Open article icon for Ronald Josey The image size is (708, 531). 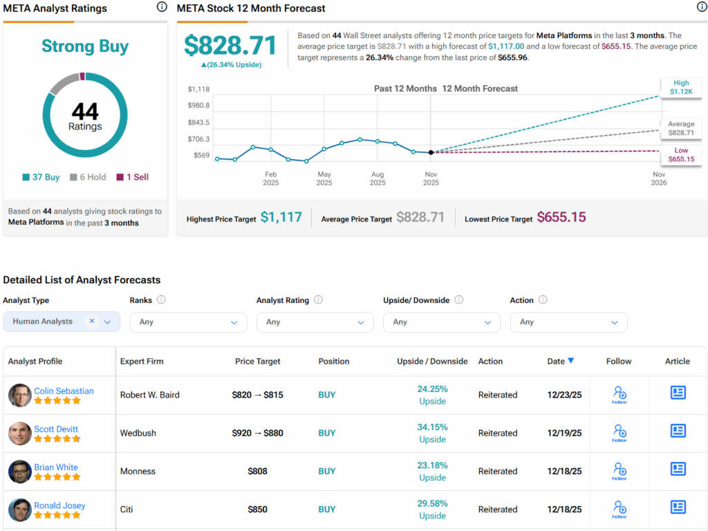(678, 507)
